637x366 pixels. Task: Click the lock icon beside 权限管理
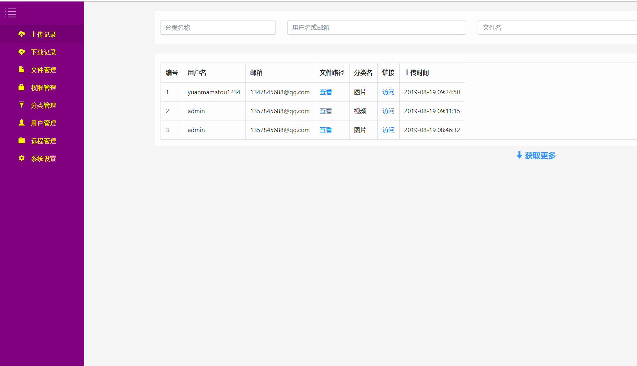(22, 87)
